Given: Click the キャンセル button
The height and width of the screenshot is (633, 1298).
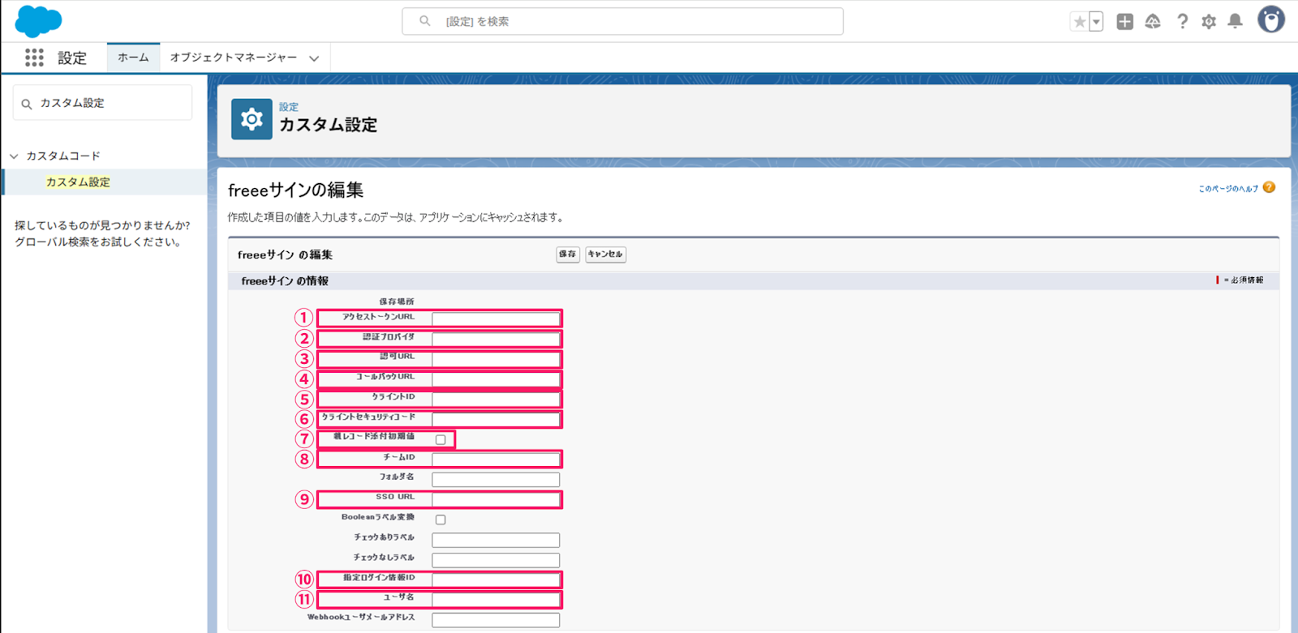Looking at the screenshot, I should (x=605, y=254).
